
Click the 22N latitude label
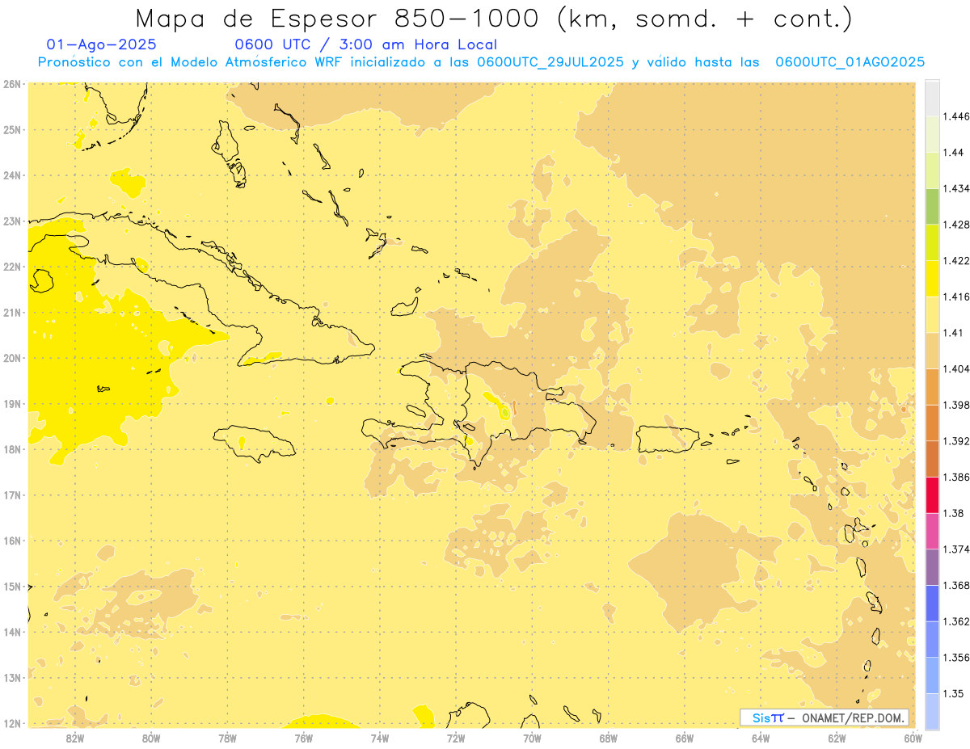[11, 267]
